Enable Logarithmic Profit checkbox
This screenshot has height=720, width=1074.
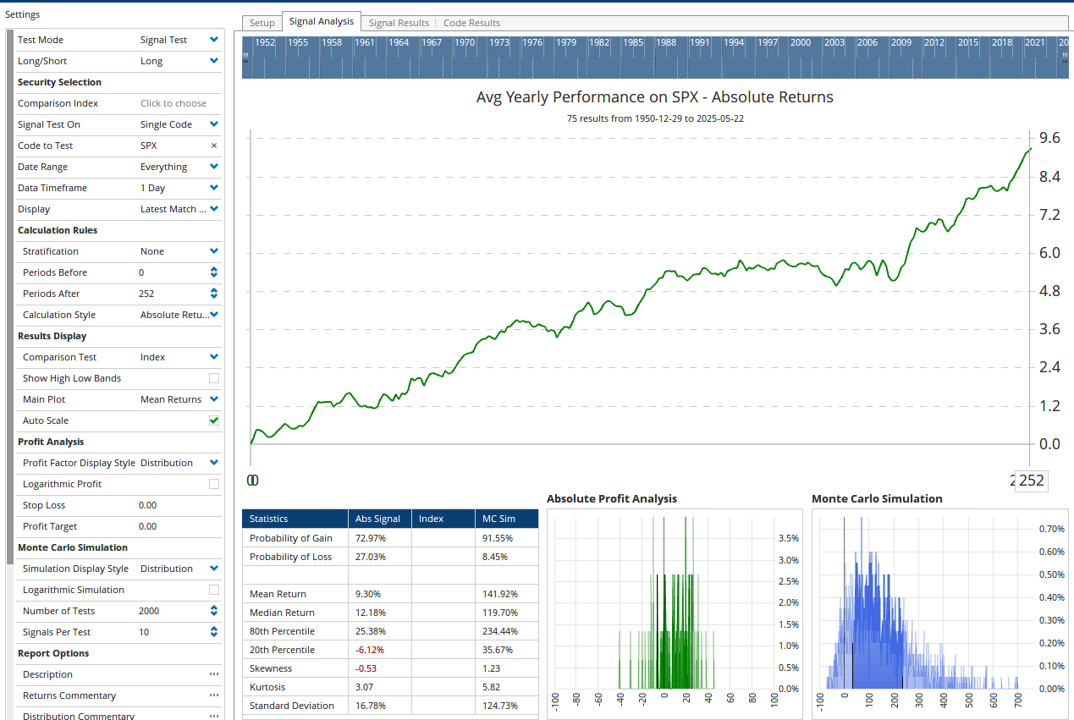point(214,484)
